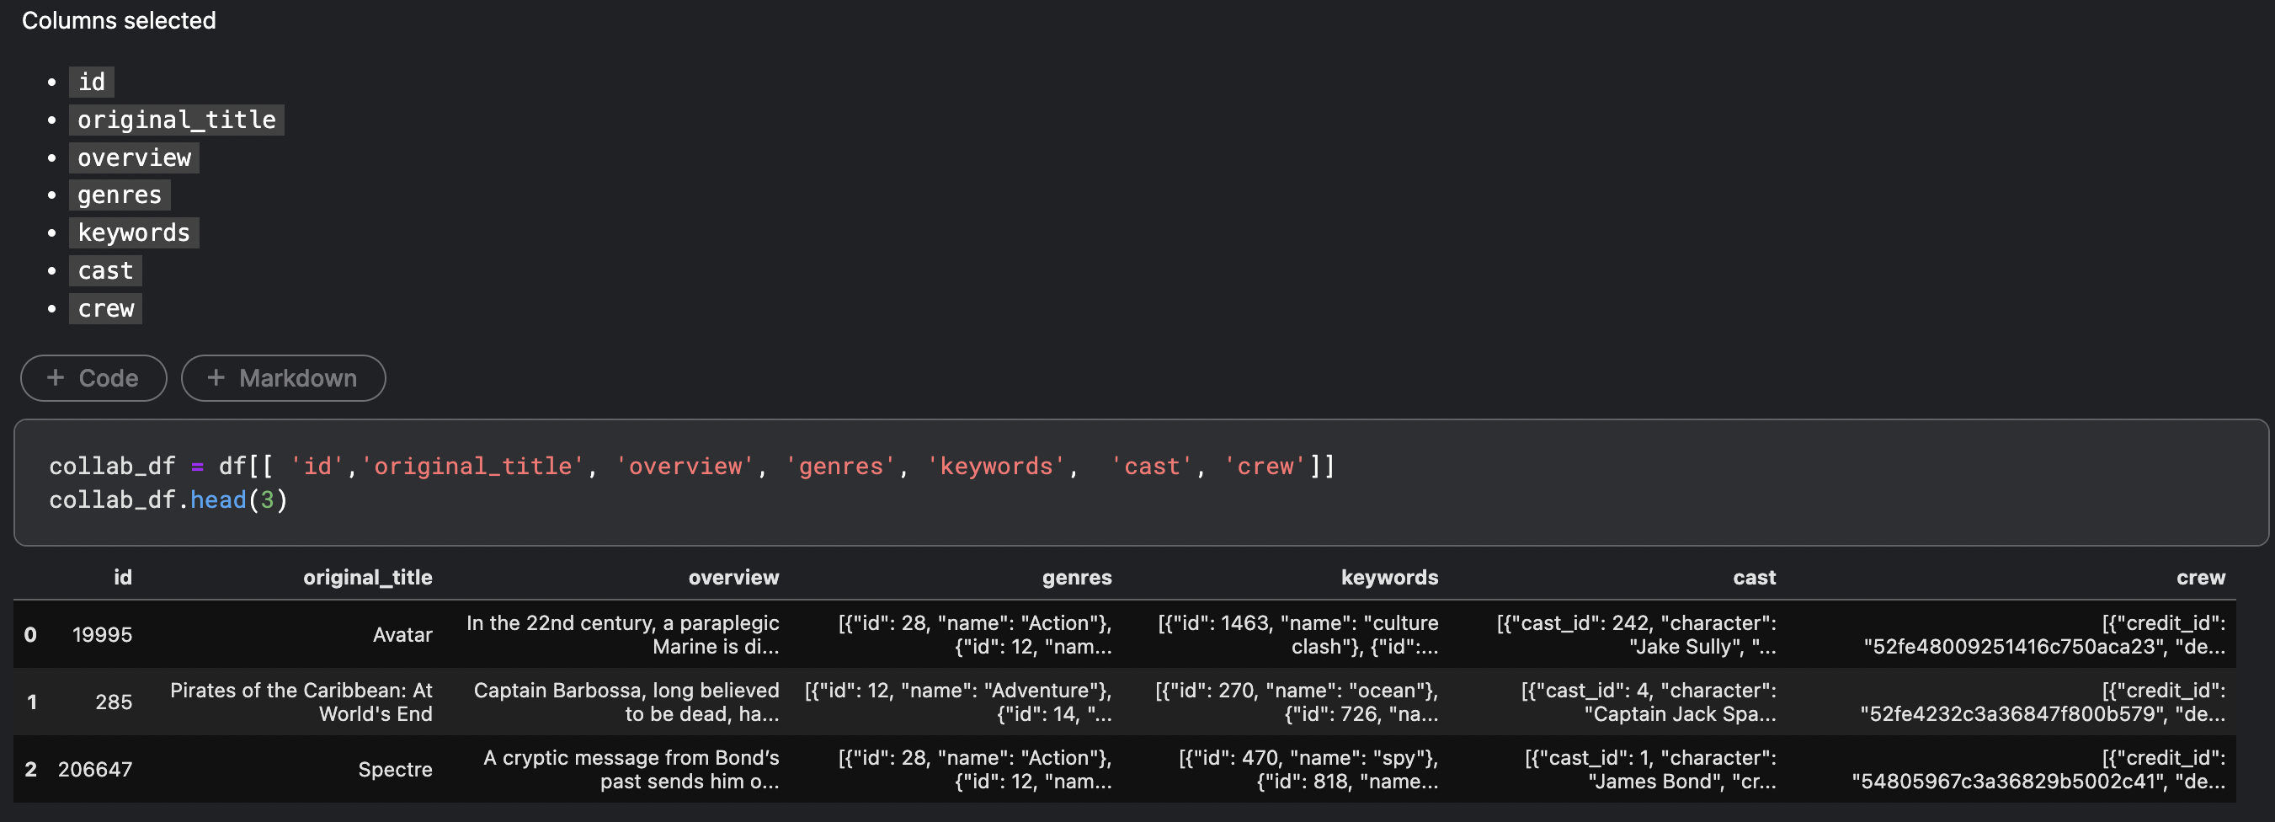2275x822 pixels.
Task: Click the 'id' markdown list item
Action: click(92, 83)
